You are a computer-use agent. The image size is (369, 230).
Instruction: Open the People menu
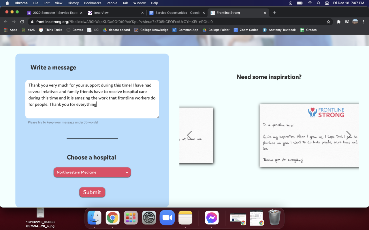click(112, 3)
